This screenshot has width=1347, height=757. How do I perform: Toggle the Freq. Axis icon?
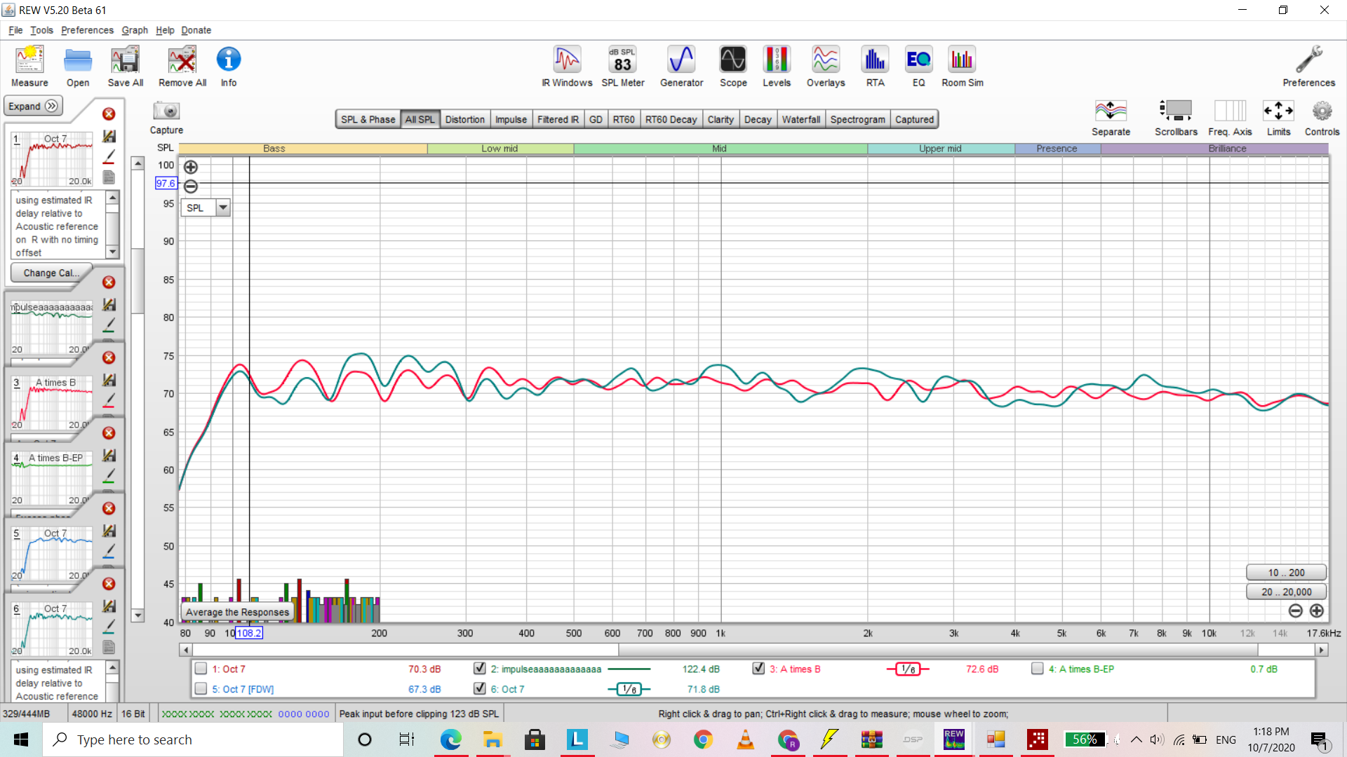pos(1230,111)
